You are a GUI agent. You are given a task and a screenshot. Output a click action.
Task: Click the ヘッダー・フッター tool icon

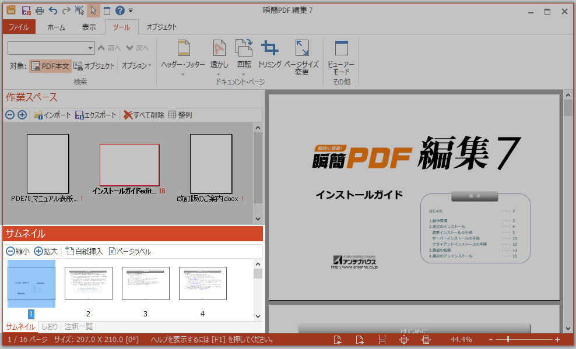(183, 48)
